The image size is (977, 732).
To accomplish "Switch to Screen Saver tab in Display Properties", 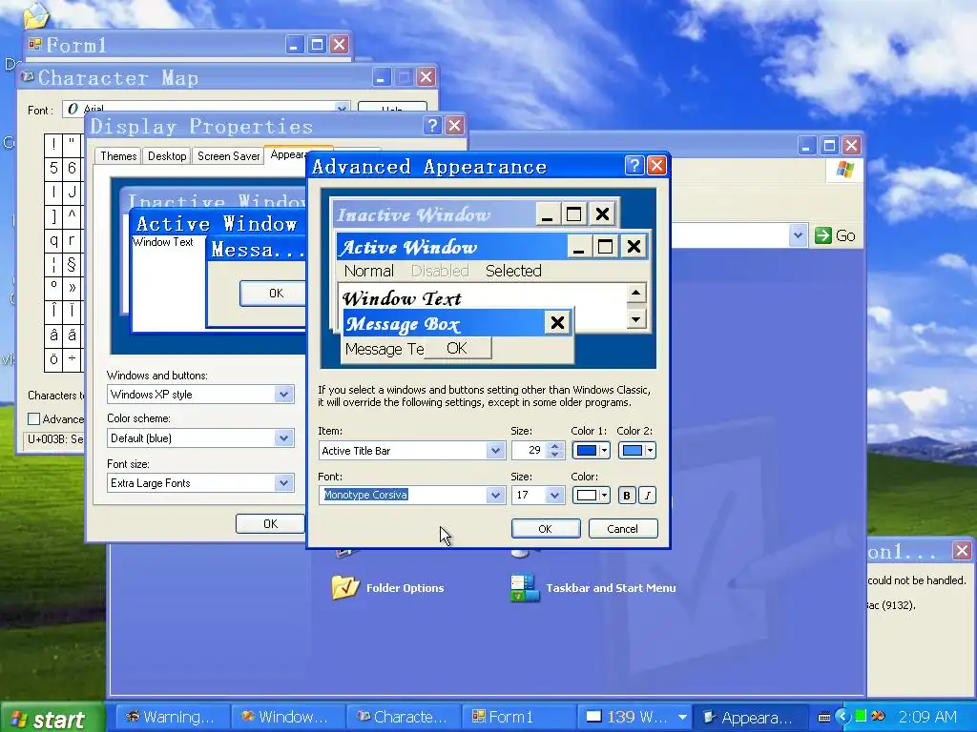I will (x=229, y=156).
